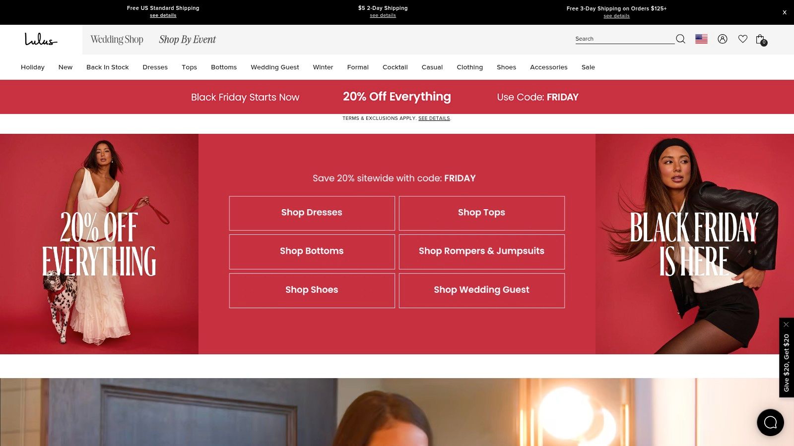
Task: View wishlist via heart icon
Action: pos(742,39)
